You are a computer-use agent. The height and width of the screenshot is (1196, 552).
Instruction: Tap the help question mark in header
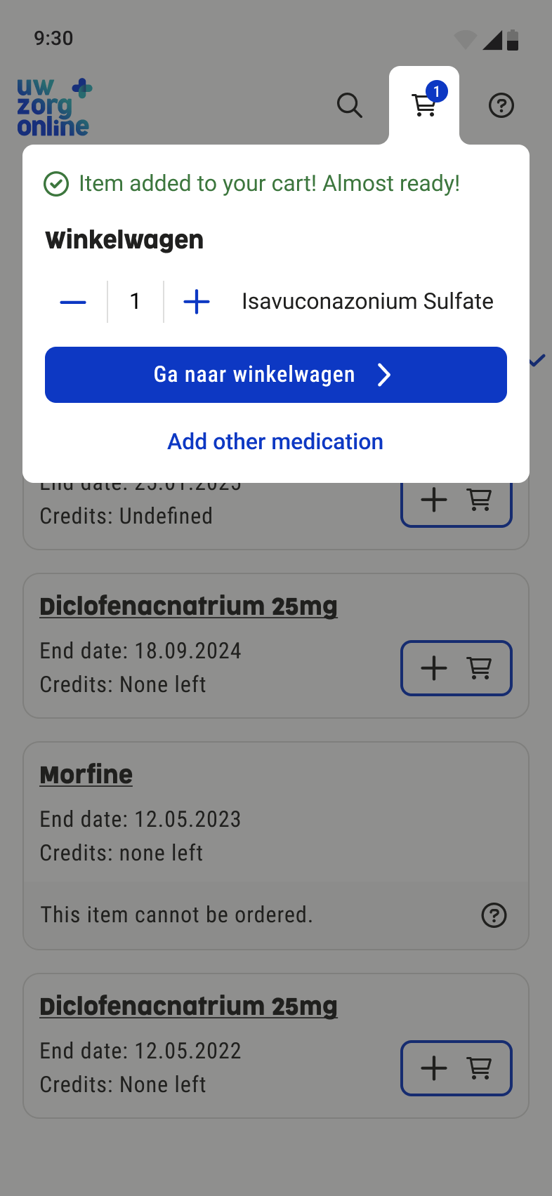[501, 106]
